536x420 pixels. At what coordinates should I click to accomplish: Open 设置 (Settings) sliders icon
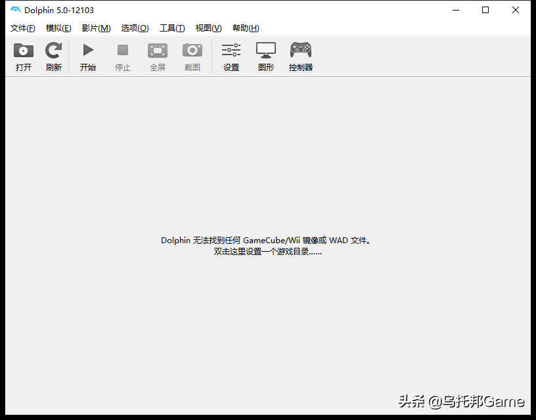[x=231, y=50]
